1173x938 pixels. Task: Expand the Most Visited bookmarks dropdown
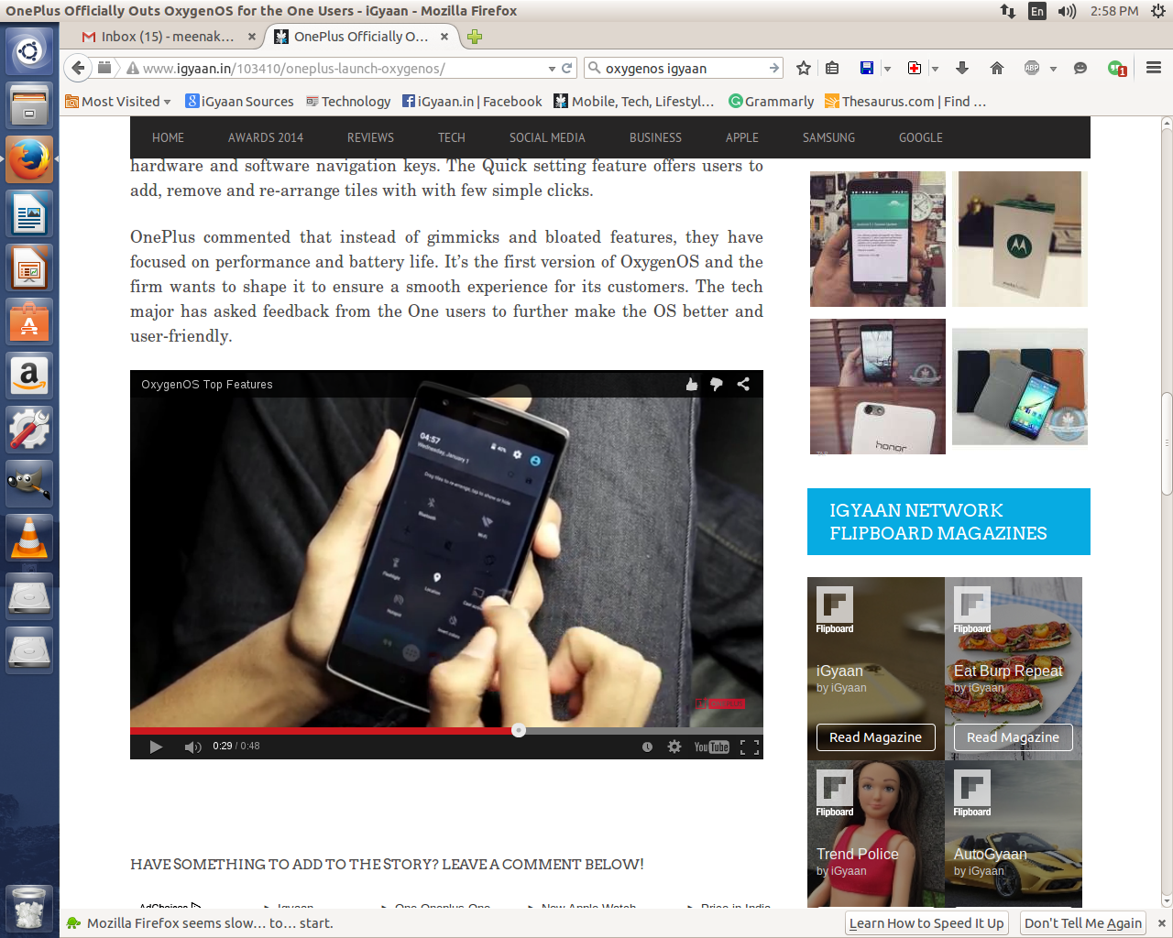tap(167, 102)
